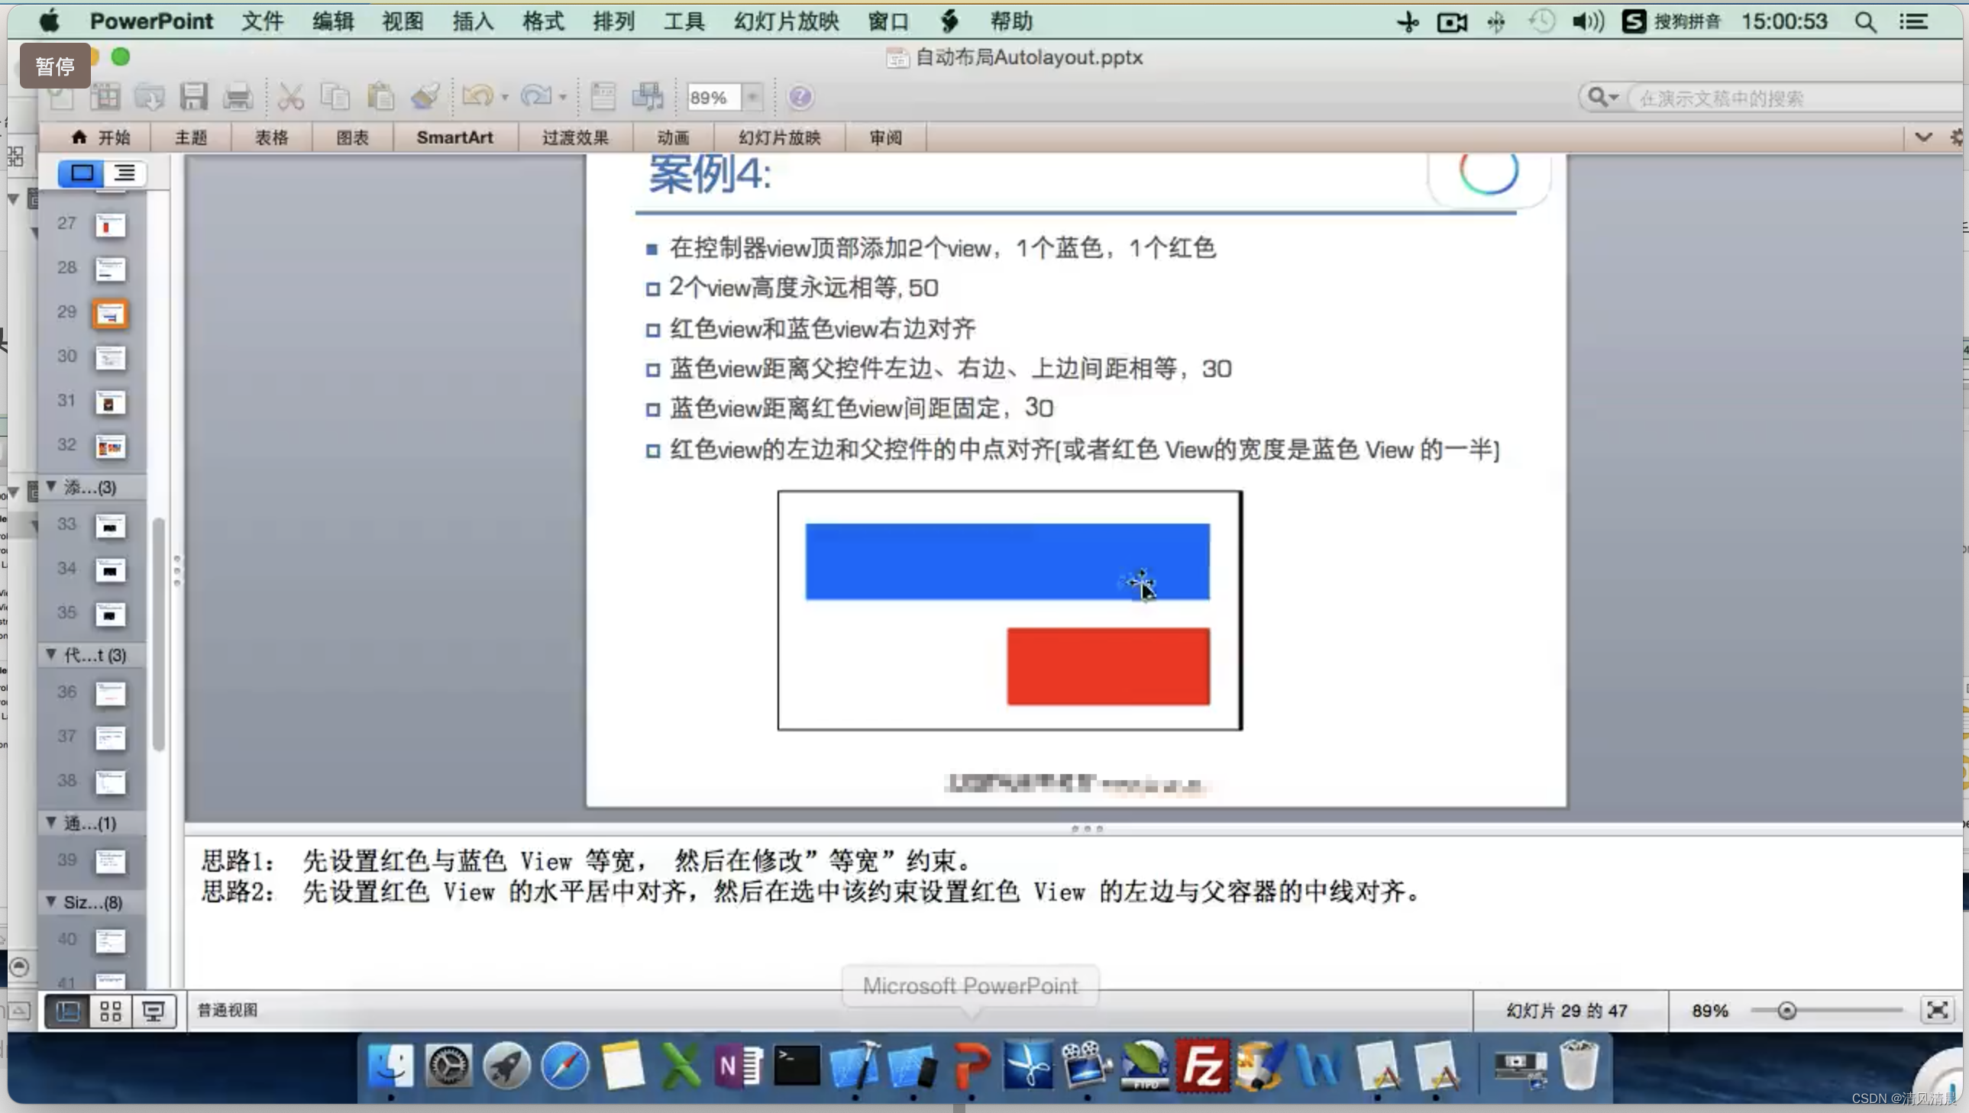Adjust the zoom slider in status bar
The image size is (1969, 1113).
click(x=1786, y=1011)
